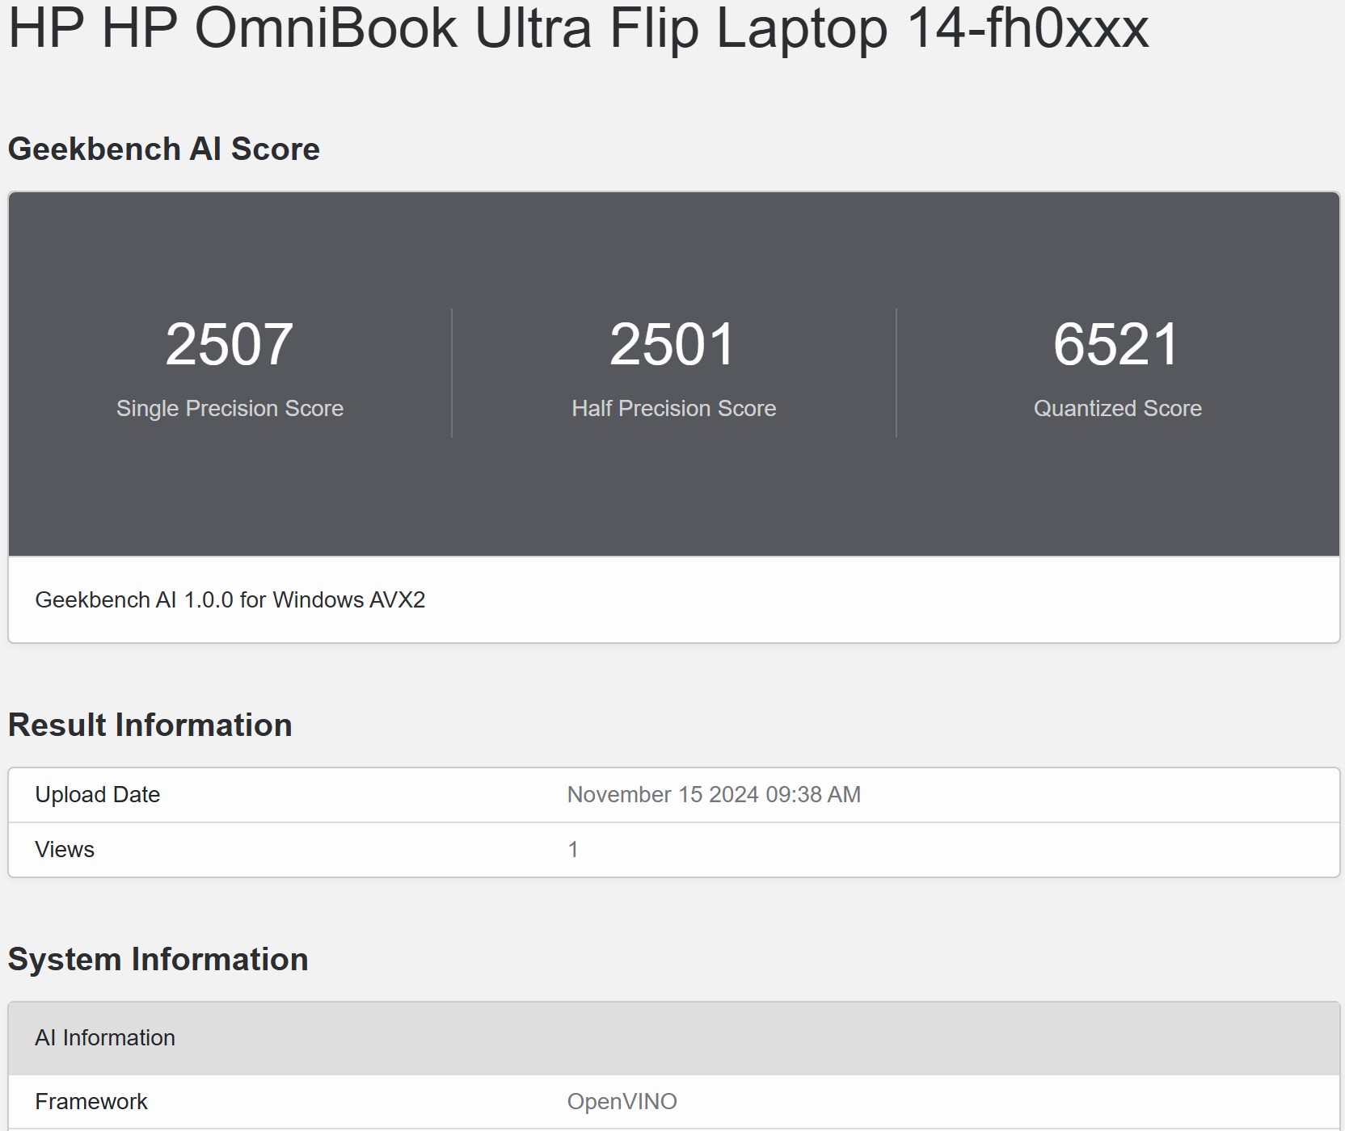The image size is (1345, 1131).
Task: Click the Framework row label
Action: click(x=91, y=1102)
